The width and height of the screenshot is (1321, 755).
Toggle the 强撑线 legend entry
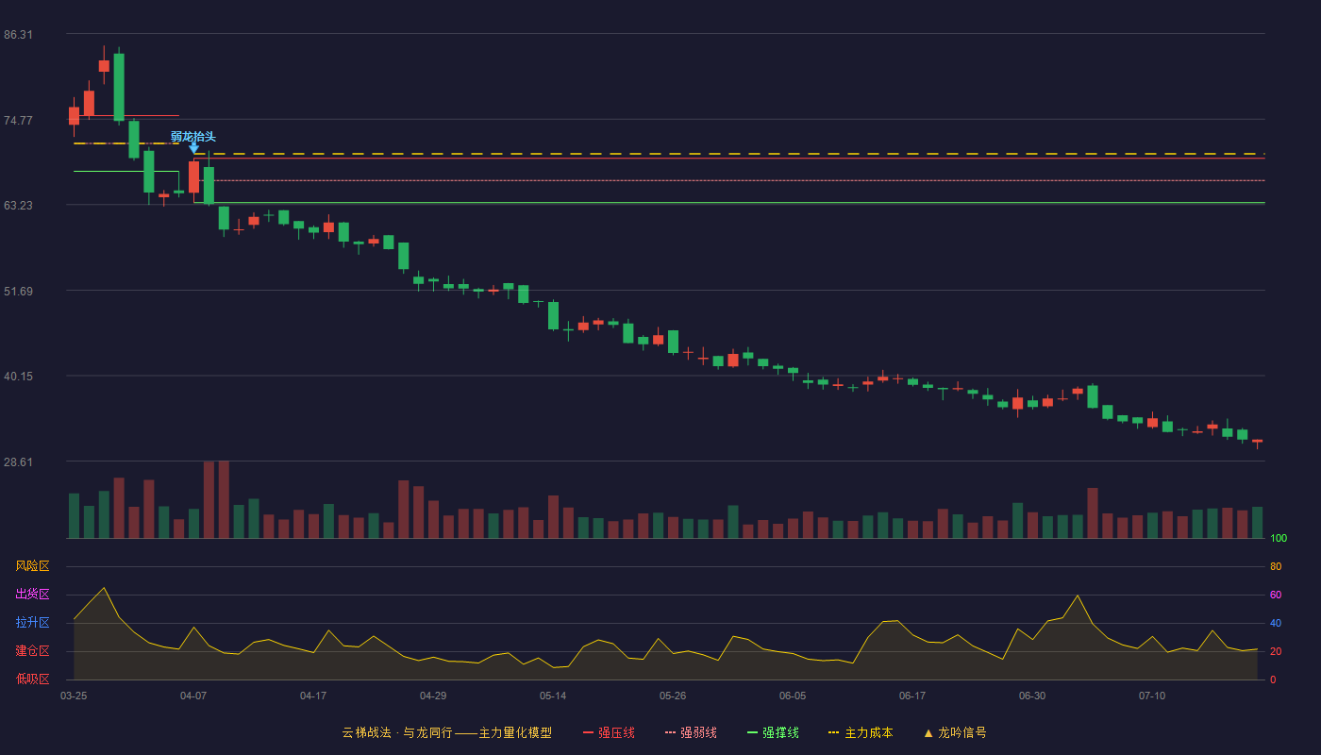click(x=773, y=732)
